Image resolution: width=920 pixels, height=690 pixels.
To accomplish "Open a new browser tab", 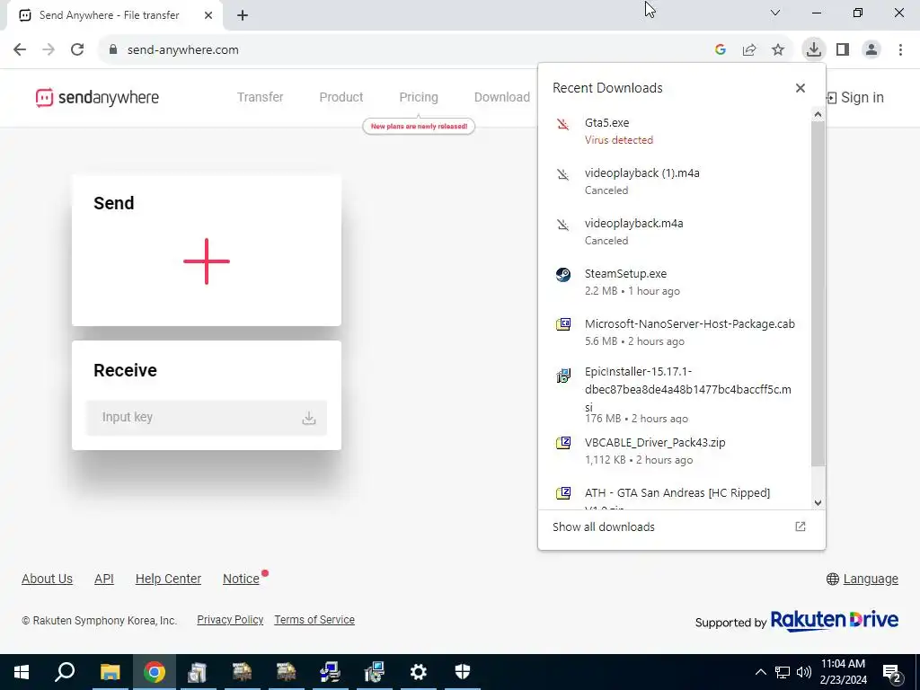I will [243, 16].
